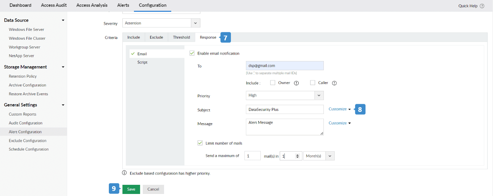This screenshot has height=196, width=493.
Task: Check the Caller include checkbox
Action: (313, 83)
